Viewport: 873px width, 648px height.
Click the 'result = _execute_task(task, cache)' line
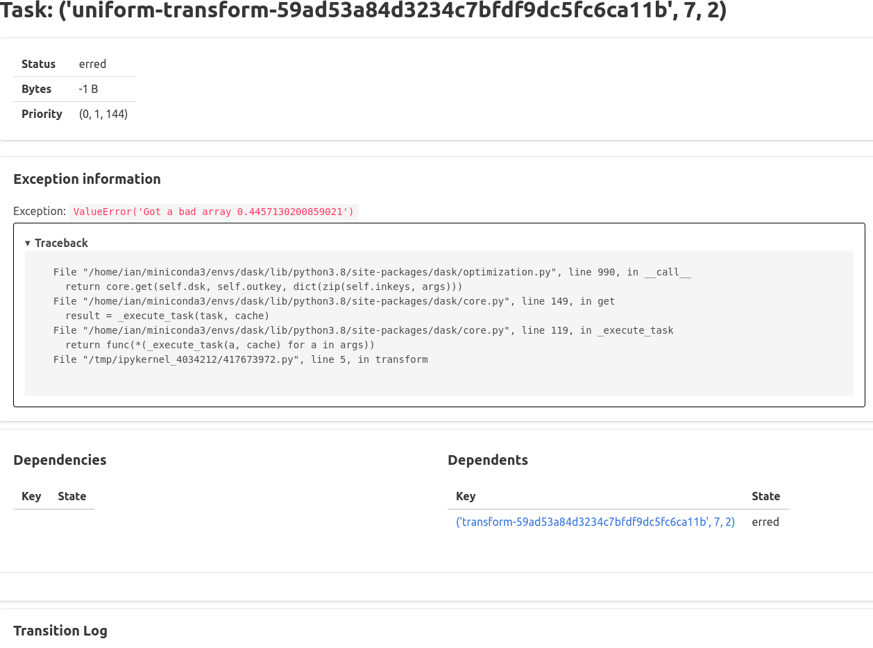[167, 316]
